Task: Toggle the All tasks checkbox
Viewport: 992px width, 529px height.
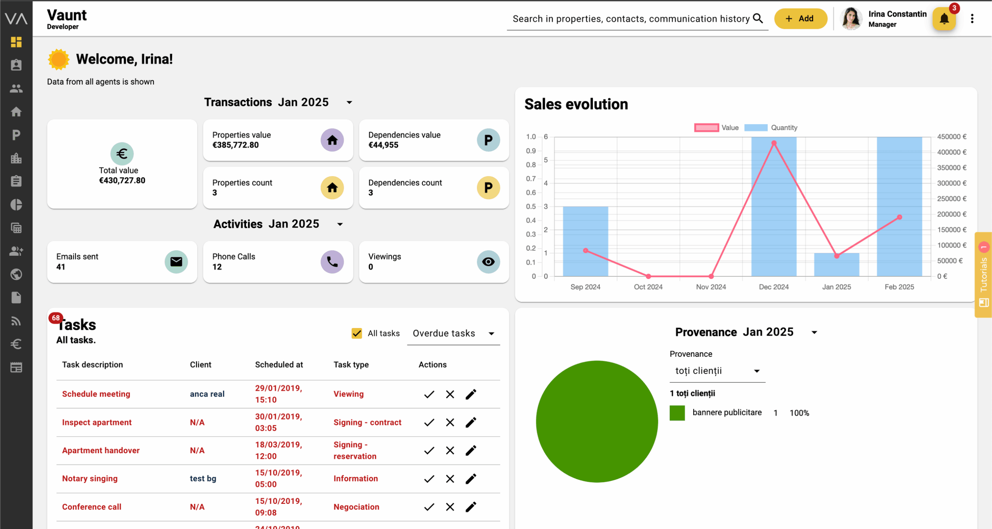Action: click(x=356, y=333)
